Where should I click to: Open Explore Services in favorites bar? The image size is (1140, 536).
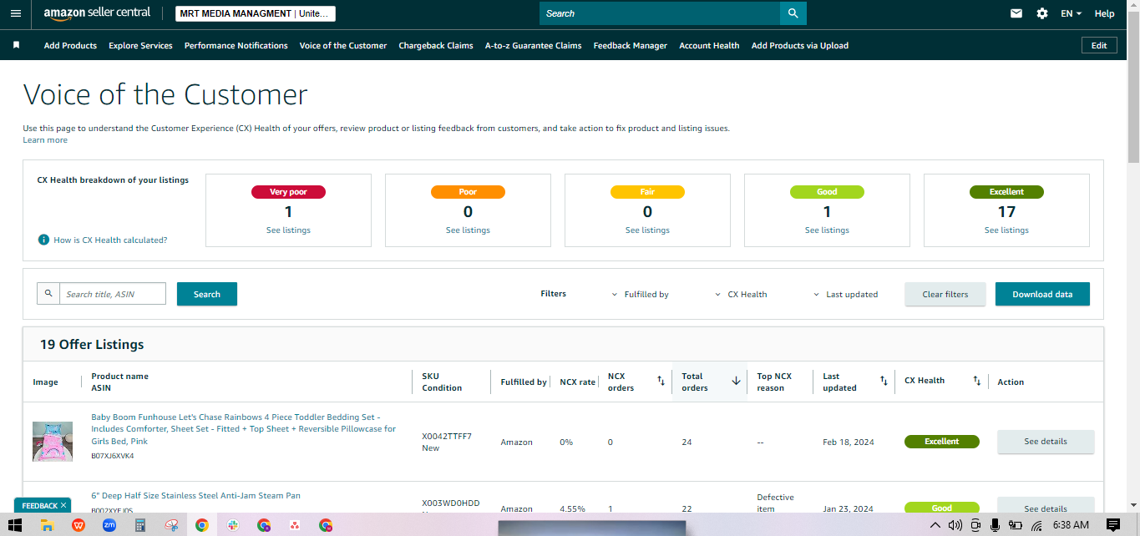coord(140,45)
